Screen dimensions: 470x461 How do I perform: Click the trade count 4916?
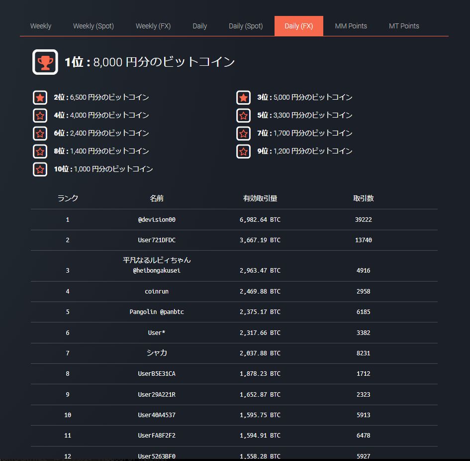coord(363,271)
